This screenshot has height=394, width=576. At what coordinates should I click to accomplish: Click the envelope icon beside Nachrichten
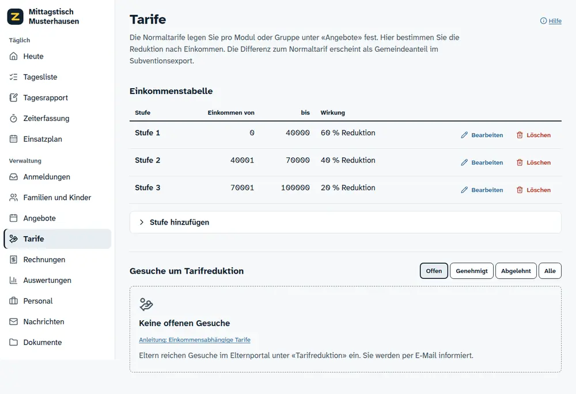[14, 321]
